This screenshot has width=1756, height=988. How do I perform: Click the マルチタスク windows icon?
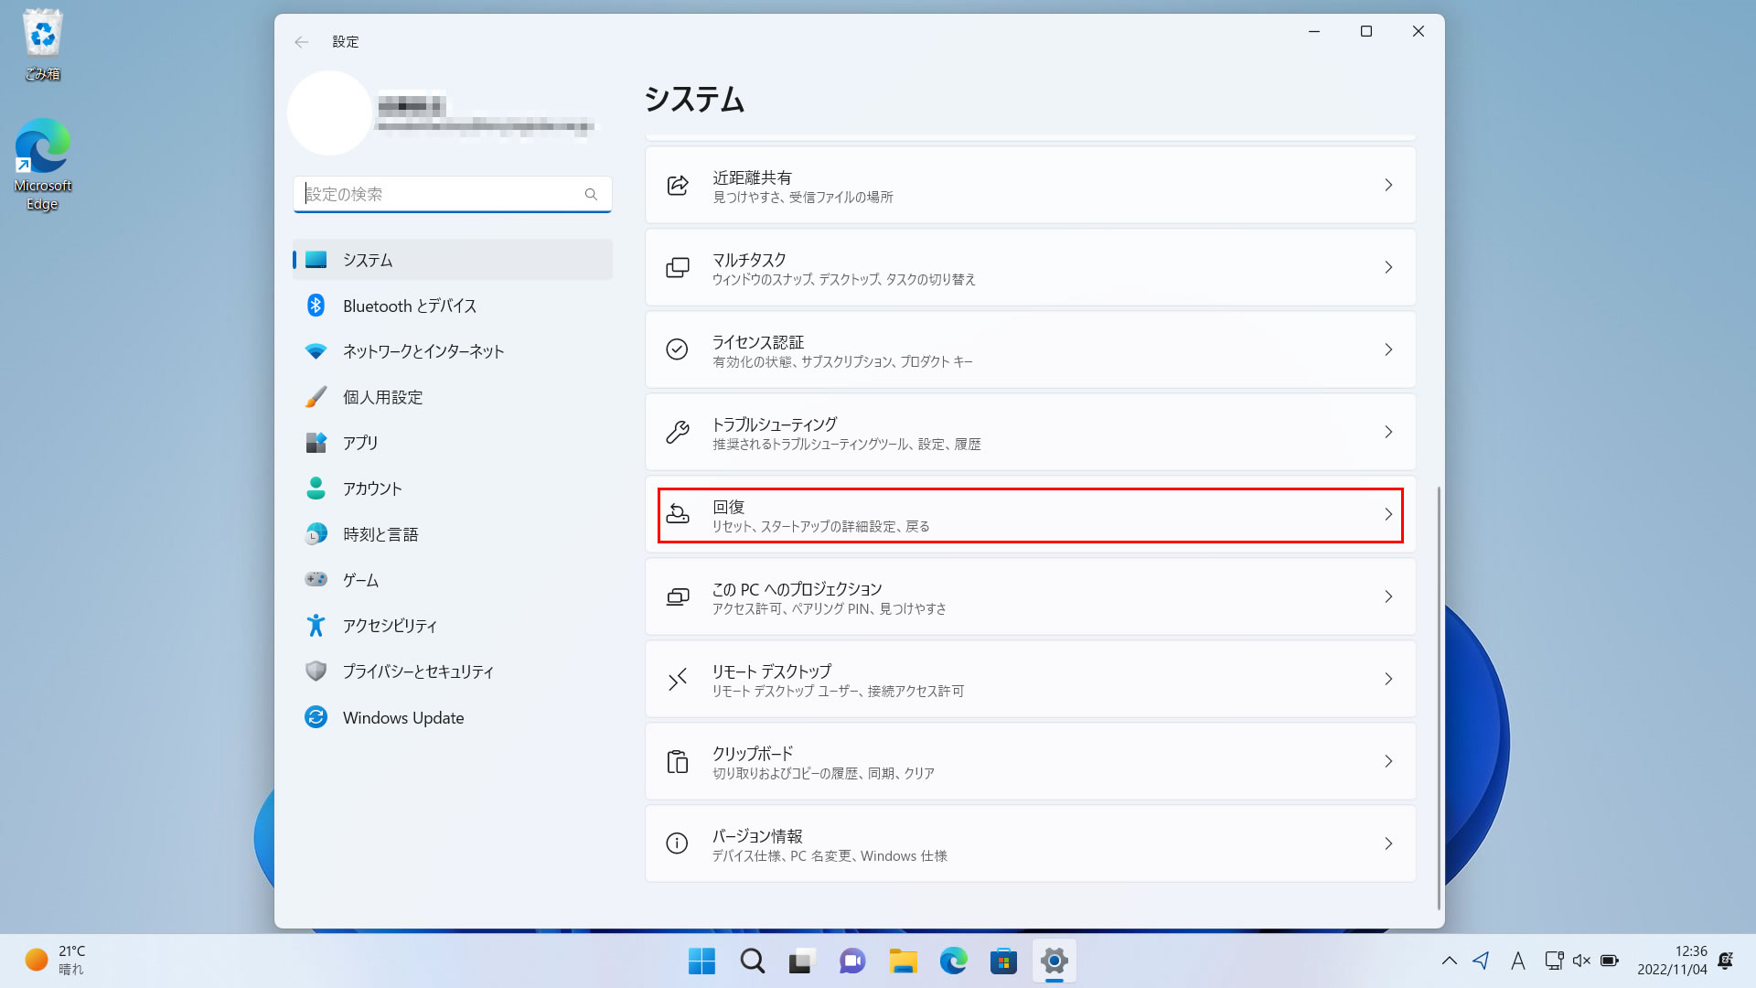tap(678, 267)
